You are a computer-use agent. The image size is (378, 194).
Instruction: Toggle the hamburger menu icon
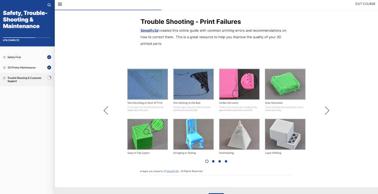coord(60,4)
